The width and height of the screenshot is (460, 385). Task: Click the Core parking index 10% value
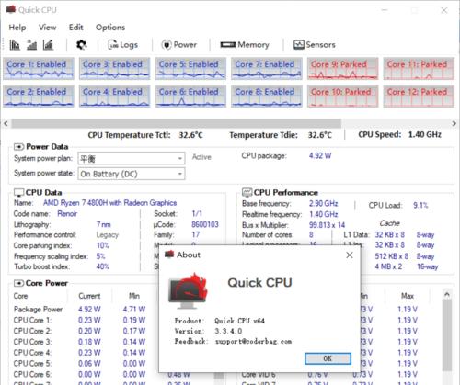[103, 245]
